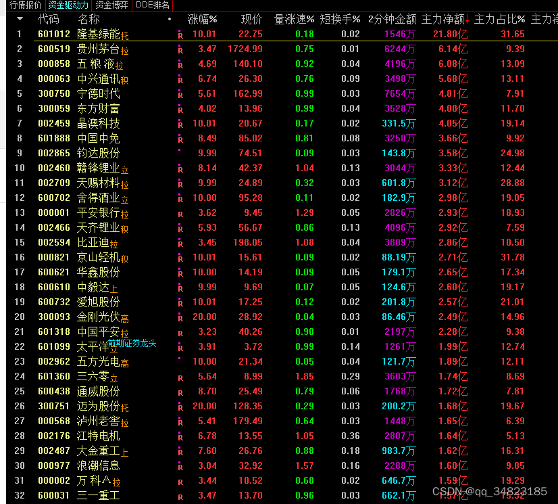The image size is (558, 504).
Task: Click the R marker for 中毅达
Action: 180,288
